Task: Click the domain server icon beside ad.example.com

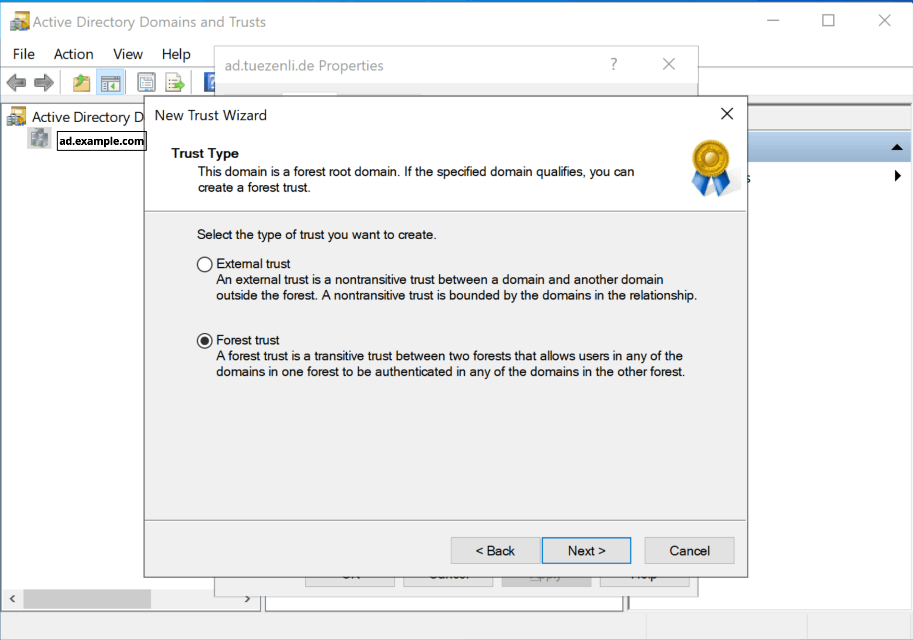Action: tap(39, 139)
